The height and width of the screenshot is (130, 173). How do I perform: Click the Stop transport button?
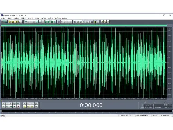(x=3, y=104)
